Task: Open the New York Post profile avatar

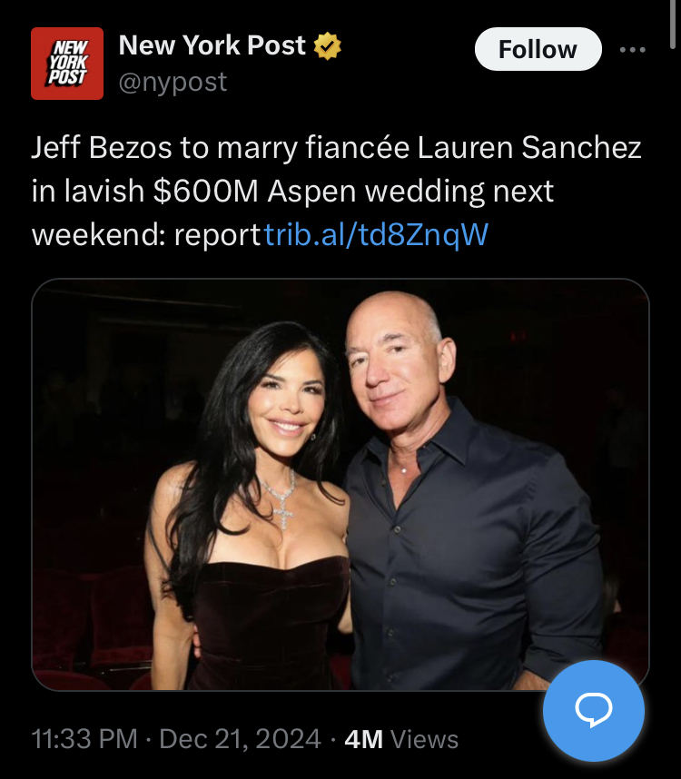Action: [67, 64]
